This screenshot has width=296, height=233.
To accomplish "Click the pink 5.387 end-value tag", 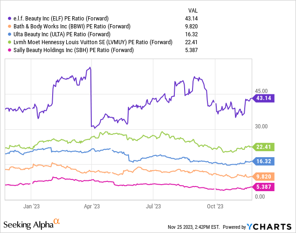I will tap(264, 187).
